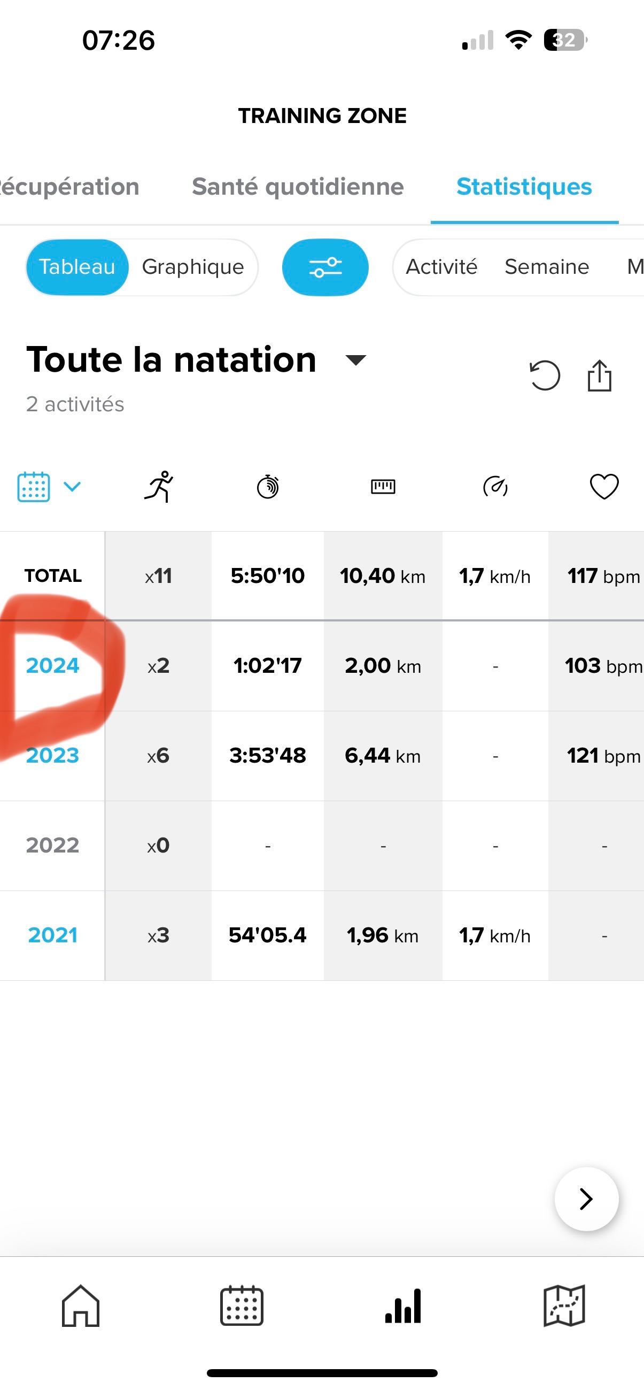Select the Semaine grouping option

[x=547, y=267]
